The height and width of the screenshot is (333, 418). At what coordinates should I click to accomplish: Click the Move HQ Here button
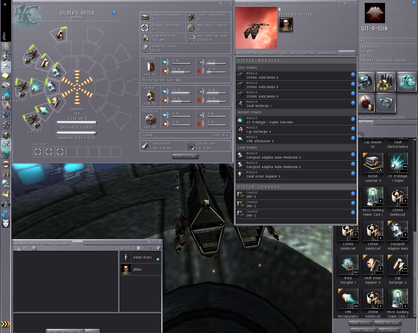(x=388, y=323)
